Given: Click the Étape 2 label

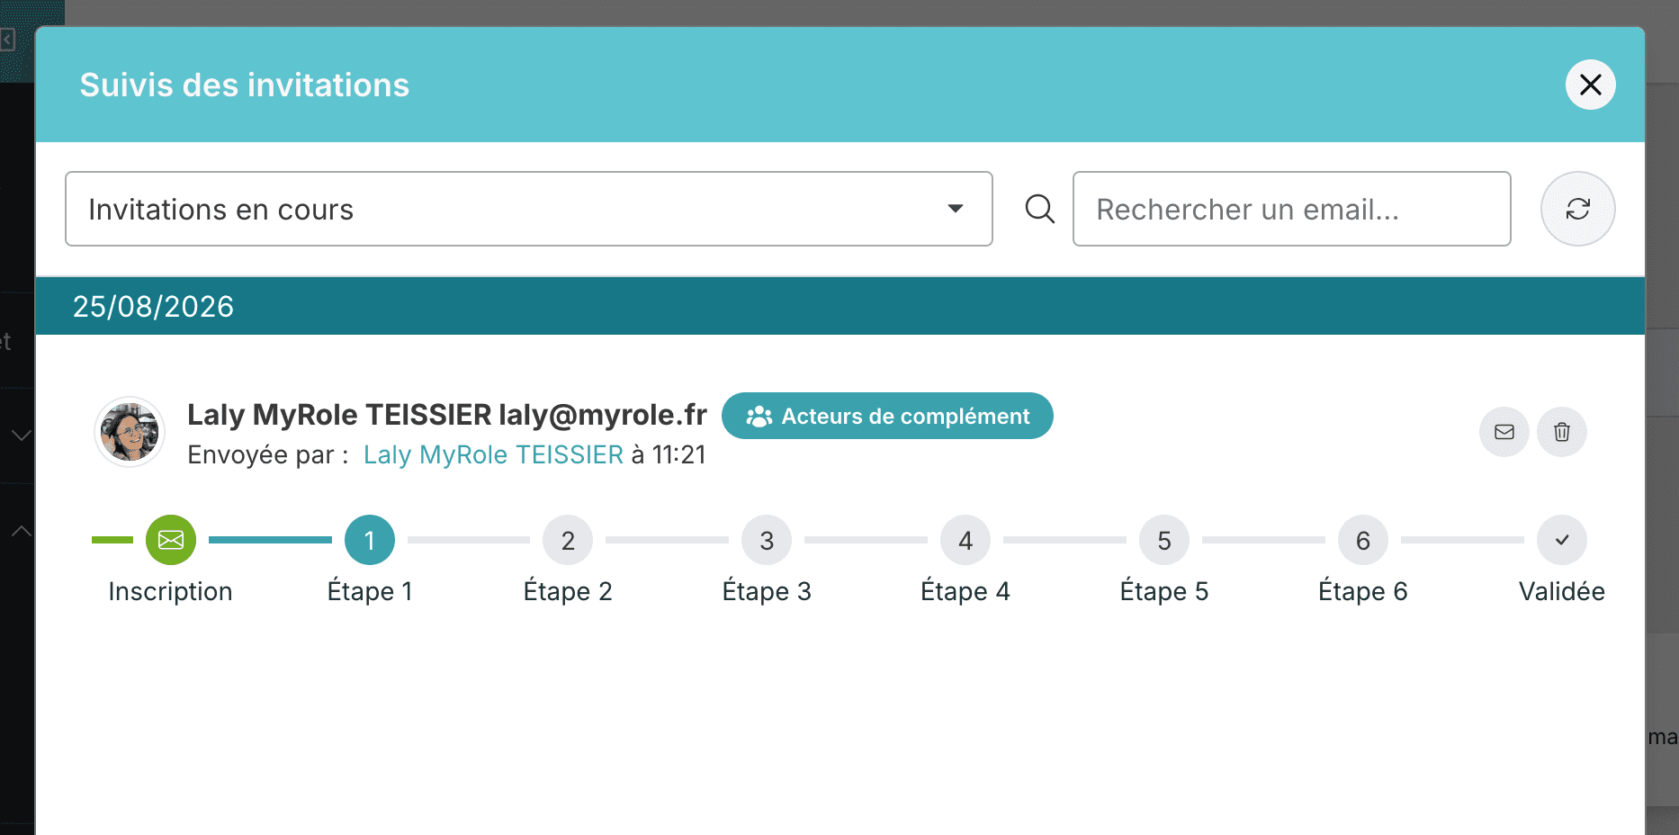Looking at the screenshot, I should [568, 591].
